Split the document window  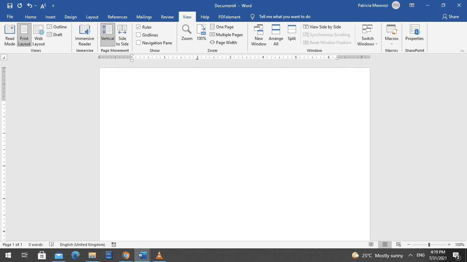pyautogui.click(x=292, y=34)
